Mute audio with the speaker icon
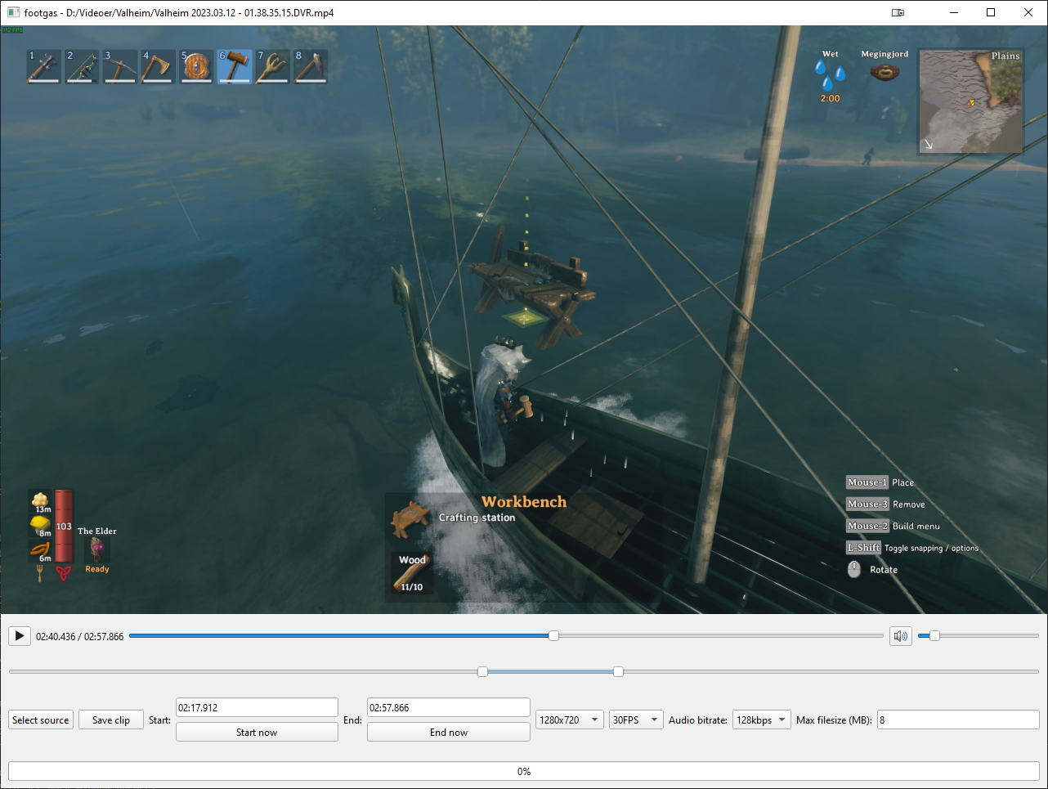Image resolution: width=1048 pixels, height=789 pixels. [x=901, y=636]
